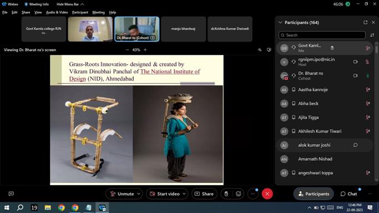Select manju bhardwaj video tile
Screen dimensions: 379x213
pos(183,29)
